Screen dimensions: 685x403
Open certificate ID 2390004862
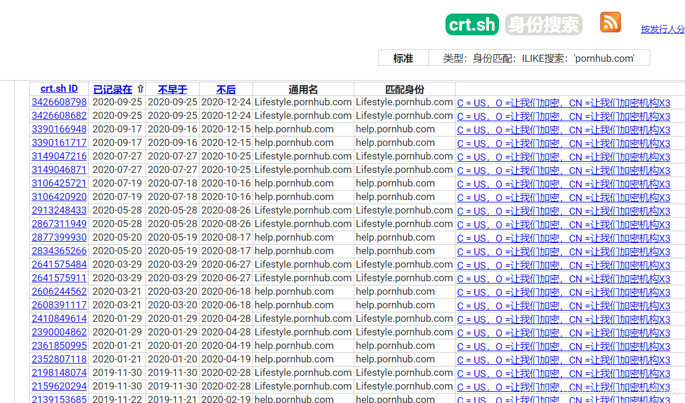[x=59, y=332]
